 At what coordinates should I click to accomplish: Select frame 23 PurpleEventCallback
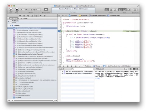click(x=32, y=78)
